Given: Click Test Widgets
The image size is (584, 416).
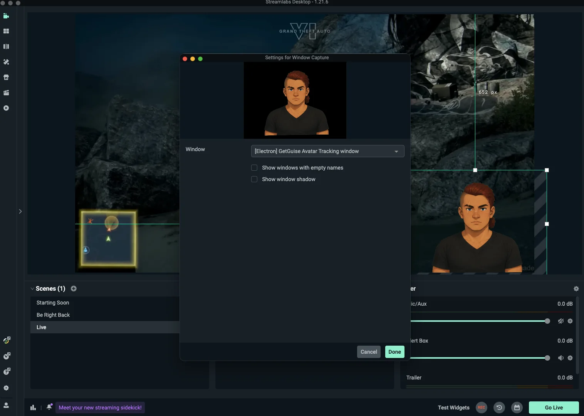Looking at the screenshot, I should pos(454,408).
